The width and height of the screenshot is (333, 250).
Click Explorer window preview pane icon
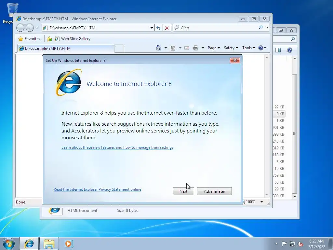[278, 50]
